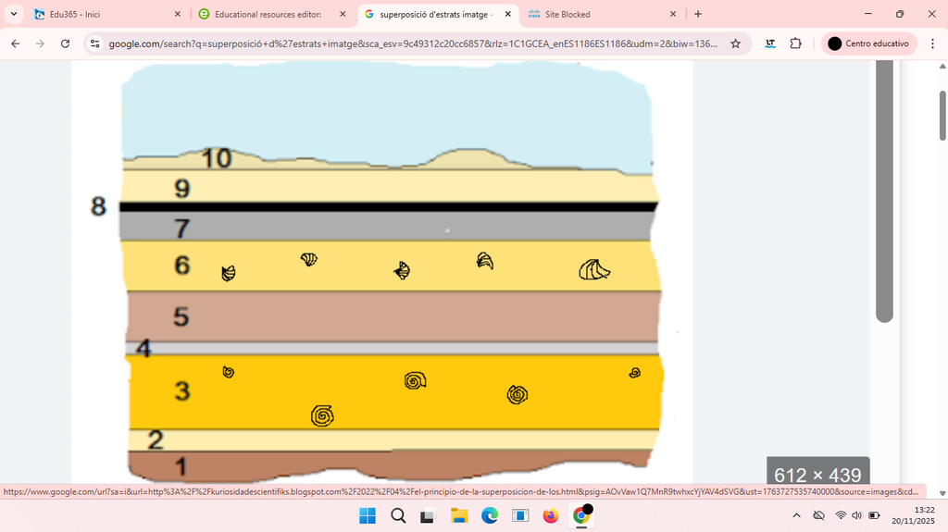Click the image panel scrollbar thumb
This screenshot has width=948, height=532.
coord(884,191)
